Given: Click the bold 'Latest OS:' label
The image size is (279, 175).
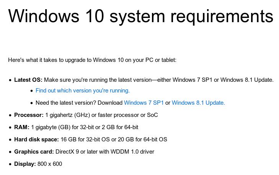Looking at the screenshot, I should pos(28,80).
